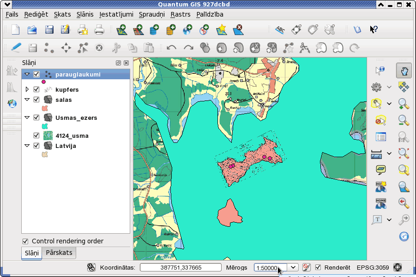Click the Zoom Out magnifier icon

(404, 120)
